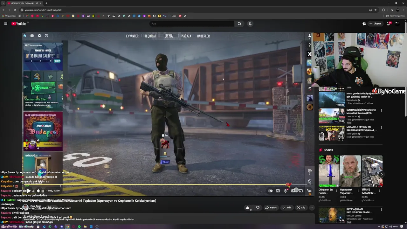
Task: Click the Oluştur create button
Action: (x=375, y=24)
